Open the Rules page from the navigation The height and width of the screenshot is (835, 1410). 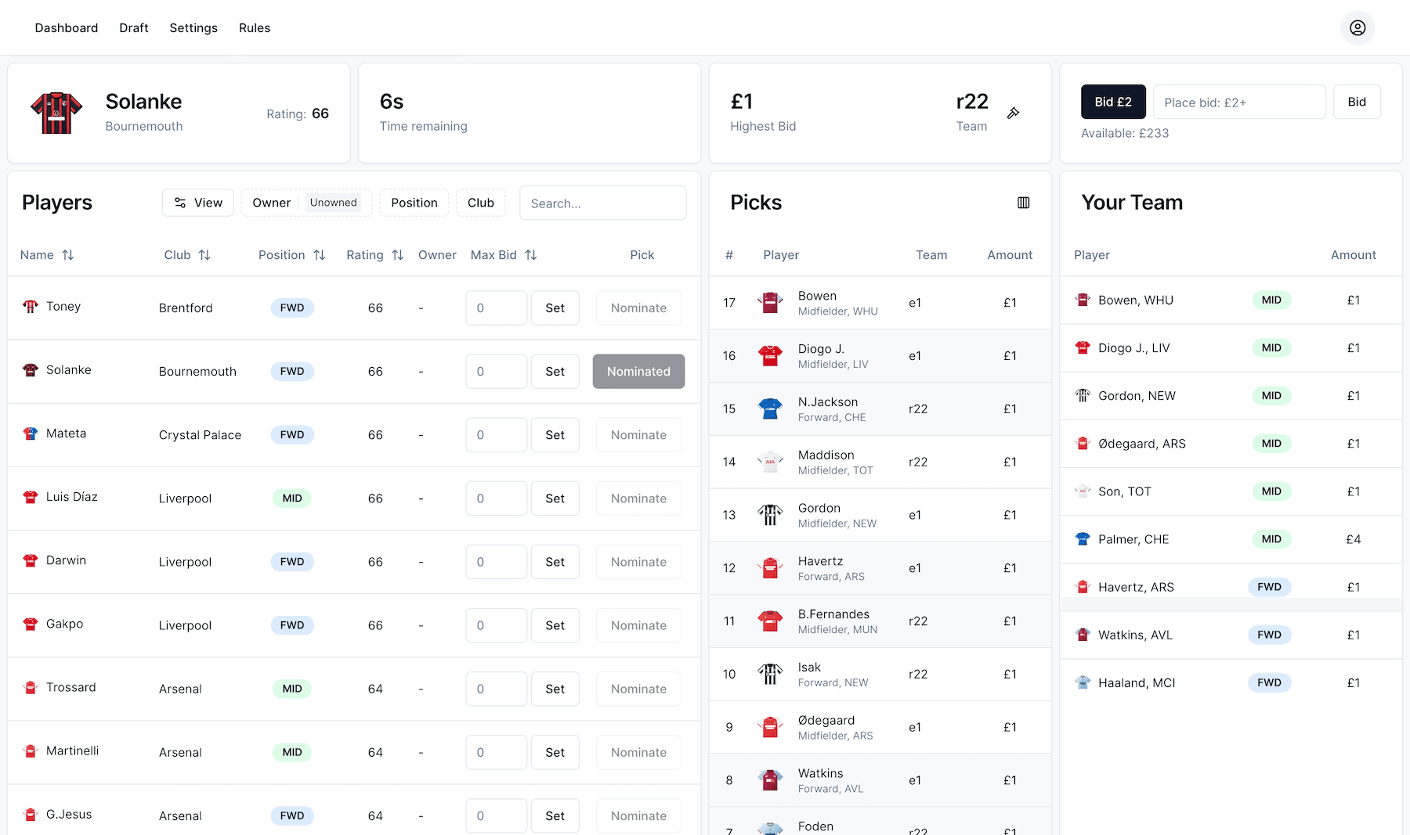pos(254,27)
